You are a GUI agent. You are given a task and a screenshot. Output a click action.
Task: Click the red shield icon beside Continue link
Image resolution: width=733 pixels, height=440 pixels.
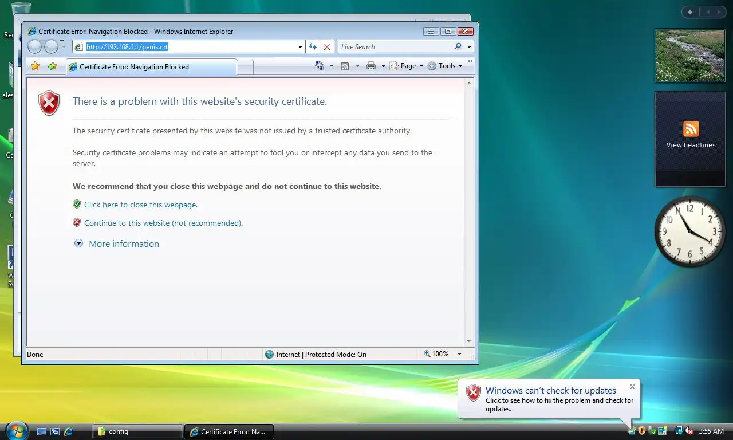point(77,222)
